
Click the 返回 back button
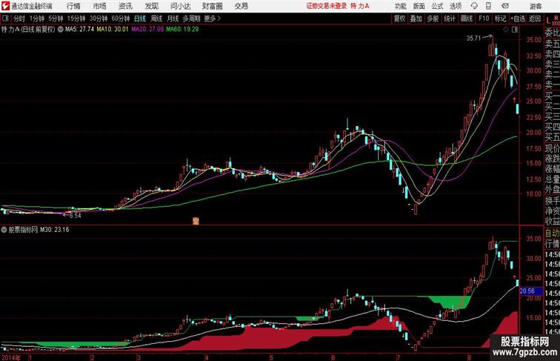[535, 19]
